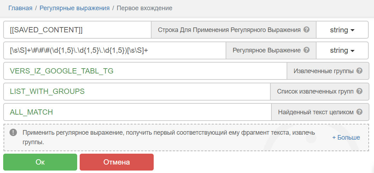Open string type dropdown for regular expression

click(342, 50)
